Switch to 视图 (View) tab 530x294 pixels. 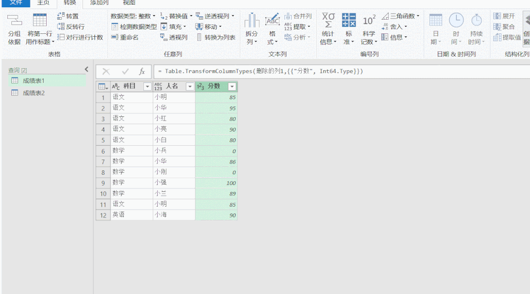click(129, 3)
